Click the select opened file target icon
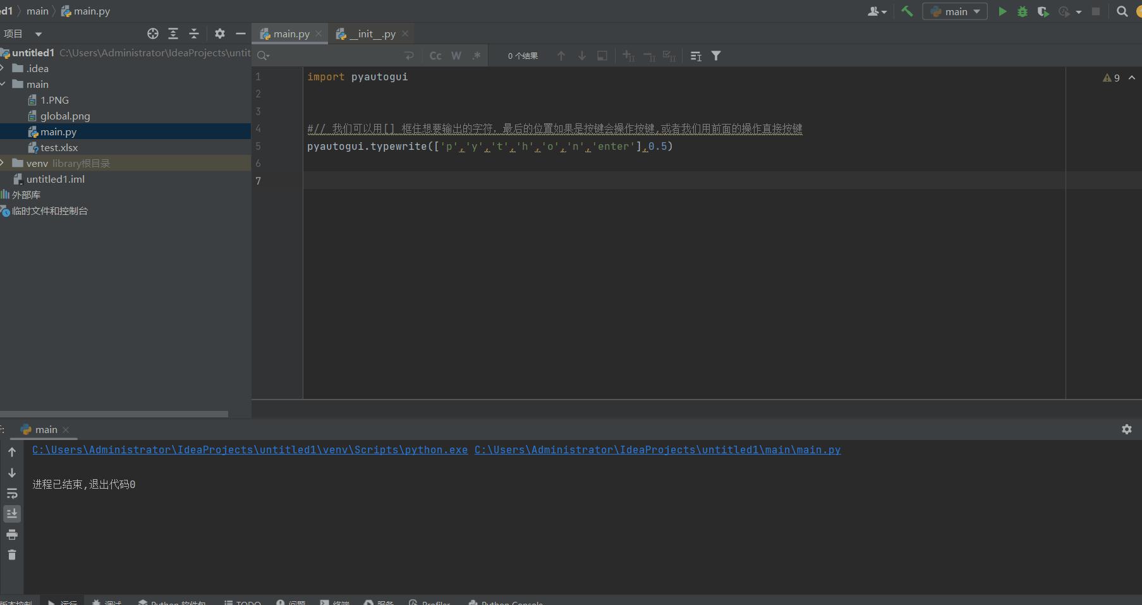 tap(152, 34)
